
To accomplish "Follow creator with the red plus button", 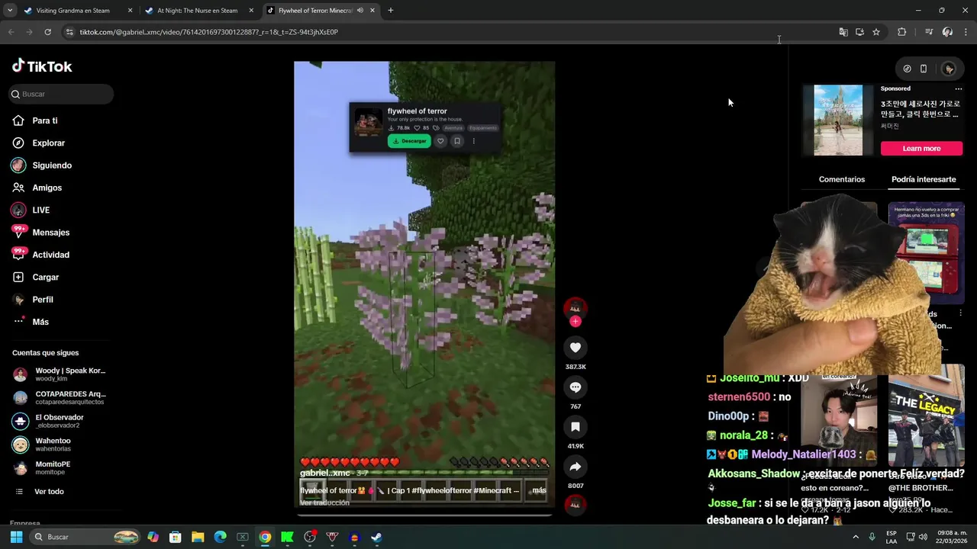I will click(576, 322).
